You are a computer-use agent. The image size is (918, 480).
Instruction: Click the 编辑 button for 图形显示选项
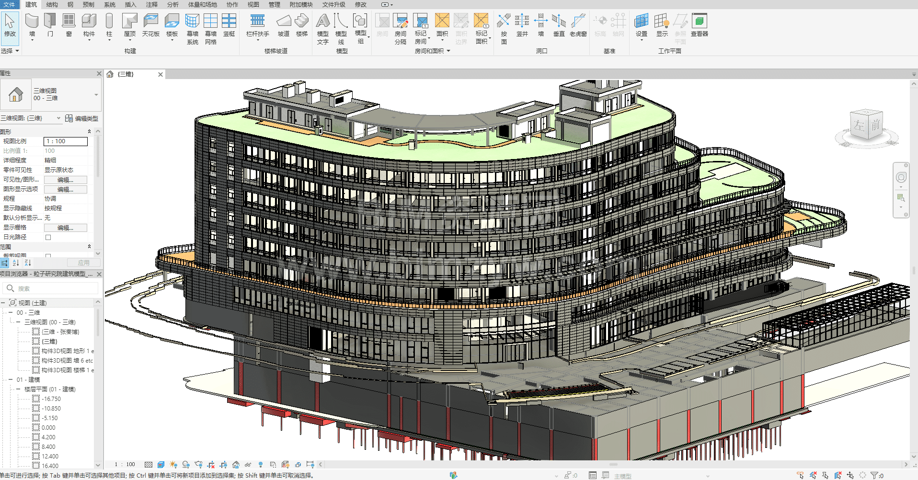tap(66, 189)
